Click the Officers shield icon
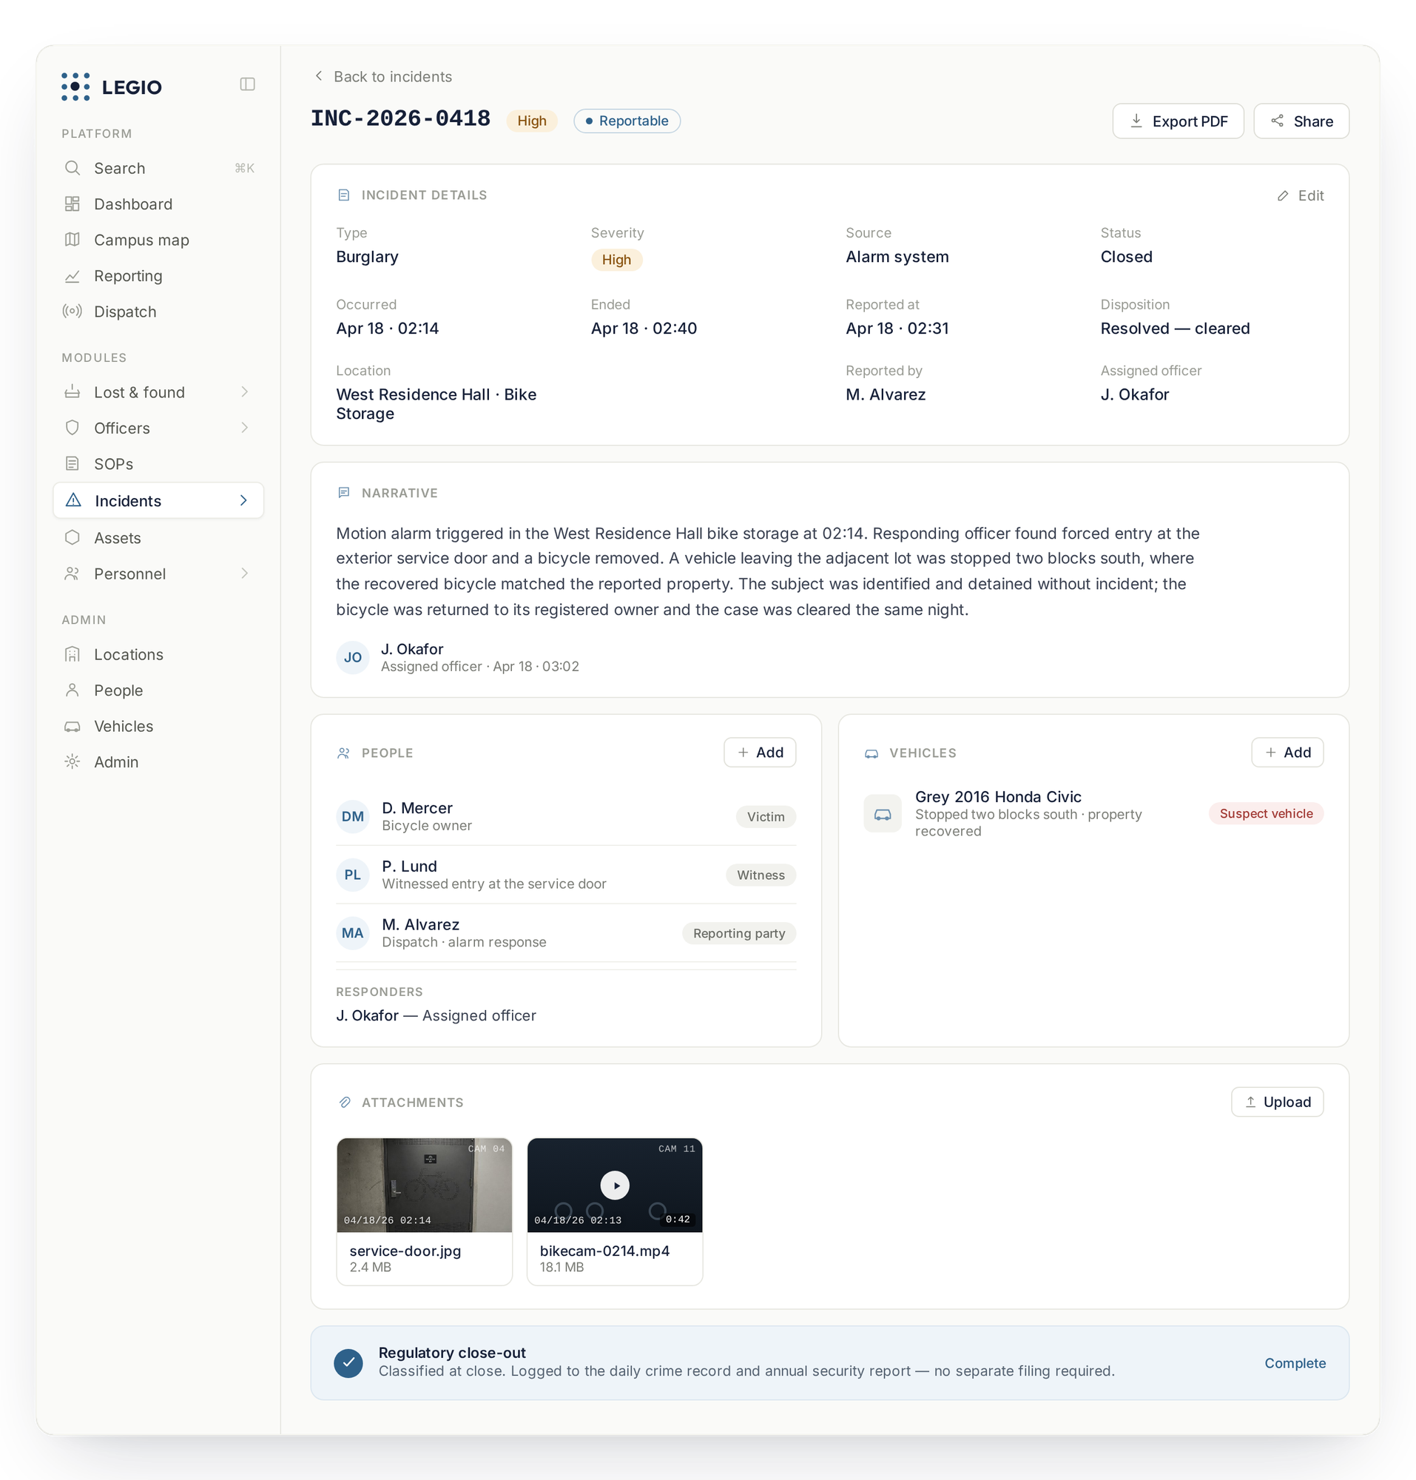This screenshot has height=1480, width=1416. click(x=73, y=428)
